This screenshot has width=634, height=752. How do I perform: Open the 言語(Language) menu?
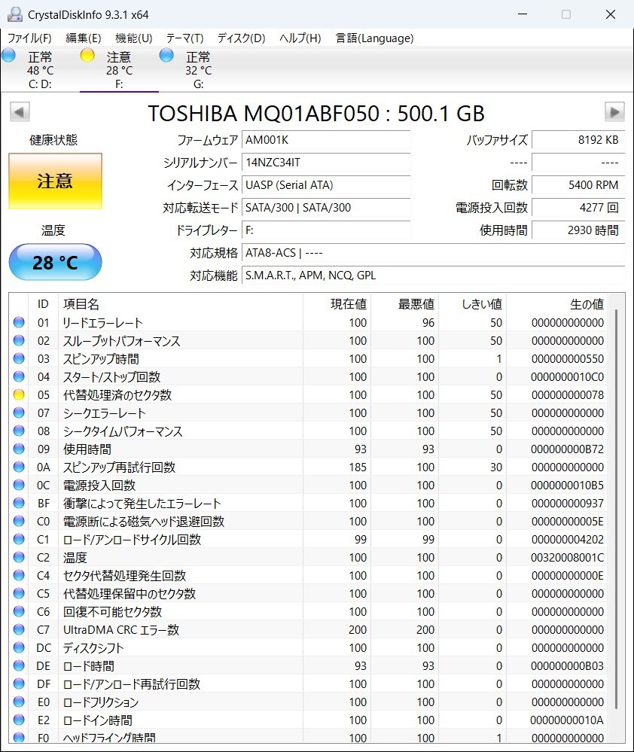point(374,38)
